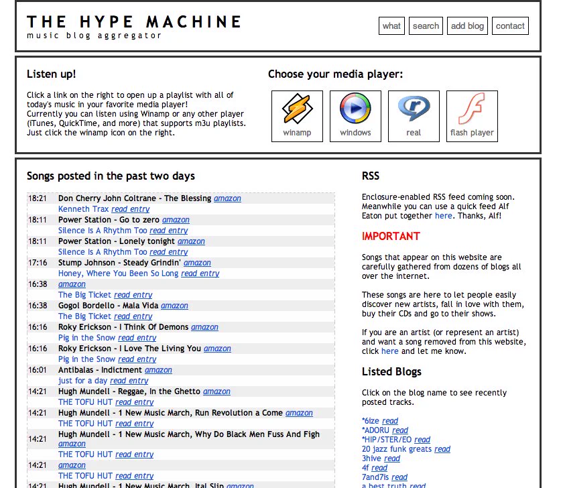The height and width of the screenshot is (488, 561).
Task: Open amazon link for Antibalas Indictment
Action: point(158,370)
